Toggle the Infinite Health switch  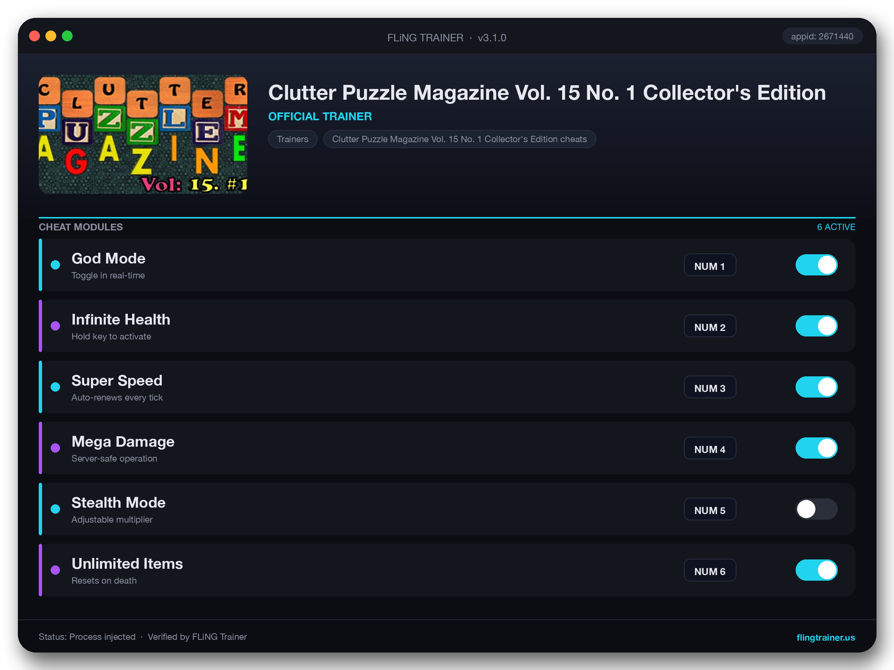tap(816, 326)
